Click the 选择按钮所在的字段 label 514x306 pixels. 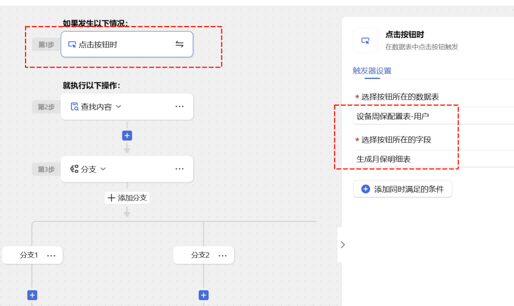pyautogui.click(x=397, y=140)
